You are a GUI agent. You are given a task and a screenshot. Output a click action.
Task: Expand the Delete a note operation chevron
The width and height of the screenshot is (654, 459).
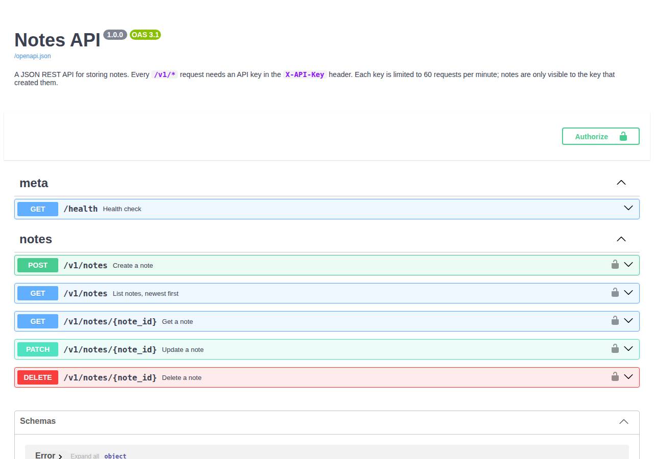point(628,376)
